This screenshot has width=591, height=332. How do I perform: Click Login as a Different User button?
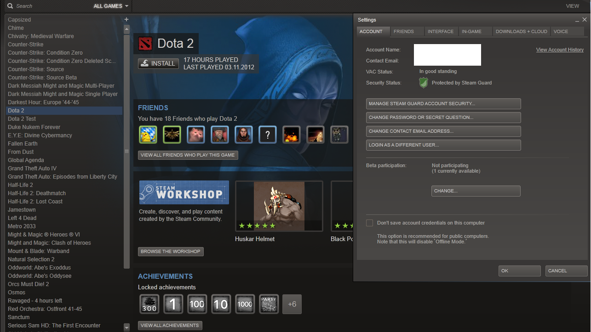pyautogui.click(x=443, y=145)
